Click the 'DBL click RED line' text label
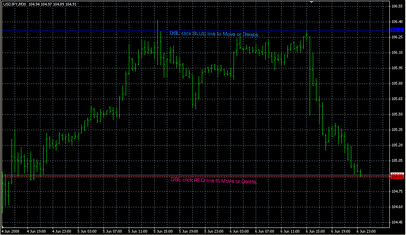The height and width of the screenshot is (235, 406). [214, 181]
